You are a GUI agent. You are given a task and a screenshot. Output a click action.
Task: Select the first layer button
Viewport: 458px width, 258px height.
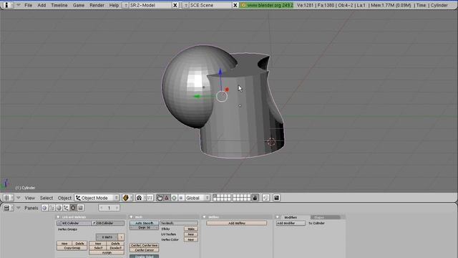pos(215,196)
